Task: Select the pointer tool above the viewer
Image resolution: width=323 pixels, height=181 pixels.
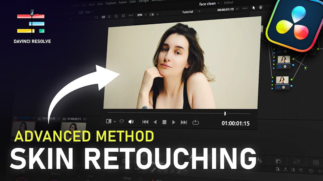Action: click(x=254, y=8)
